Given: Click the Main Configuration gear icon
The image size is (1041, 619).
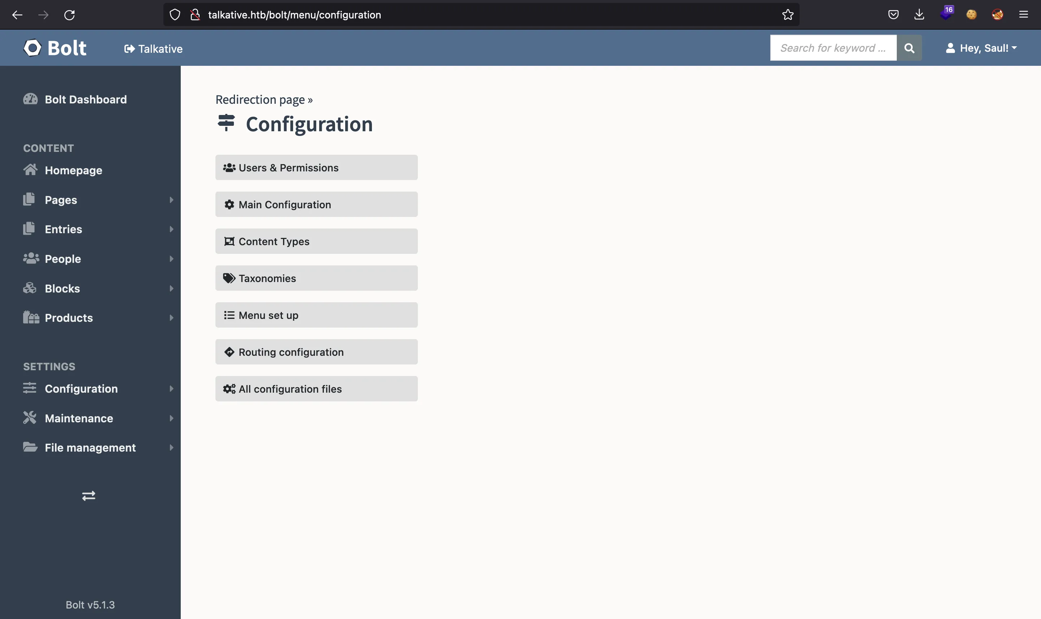Looking at the screenshot, I should click(x=229, y=204).
